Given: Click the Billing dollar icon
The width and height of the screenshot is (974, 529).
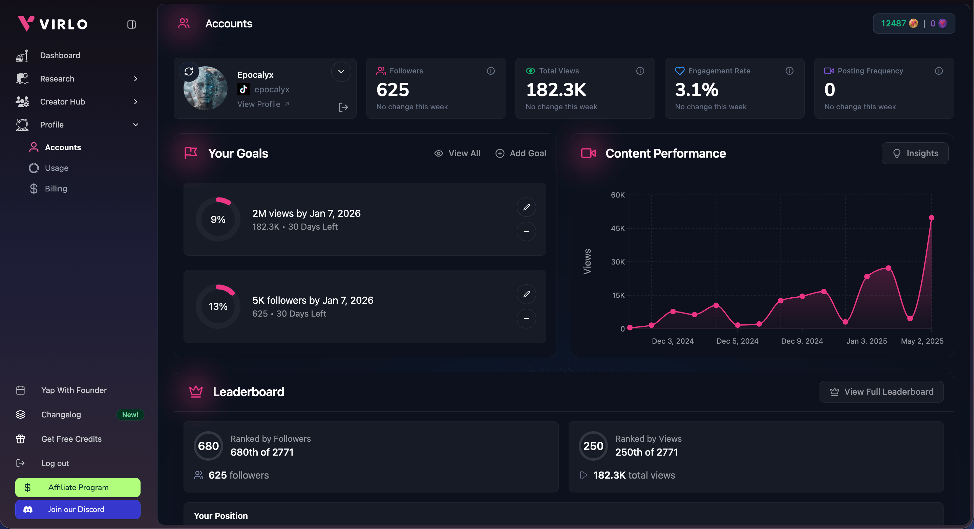Looking at the screenshot, I should (34, 188).
